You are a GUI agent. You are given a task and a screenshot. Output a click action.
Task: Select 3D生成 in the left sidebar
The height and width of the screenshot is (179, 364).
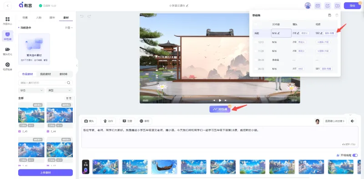[7, 36]
